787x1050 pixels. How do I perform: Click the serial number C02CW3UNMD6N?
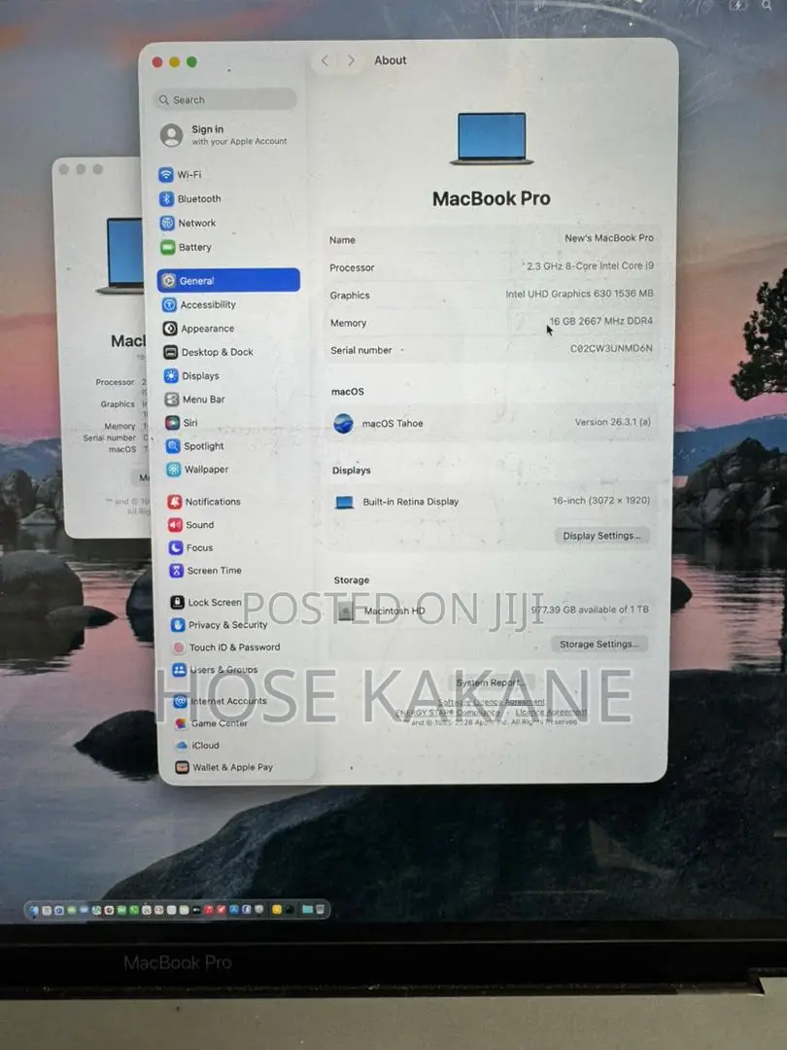pyautogui.click(x=611, y=348)
